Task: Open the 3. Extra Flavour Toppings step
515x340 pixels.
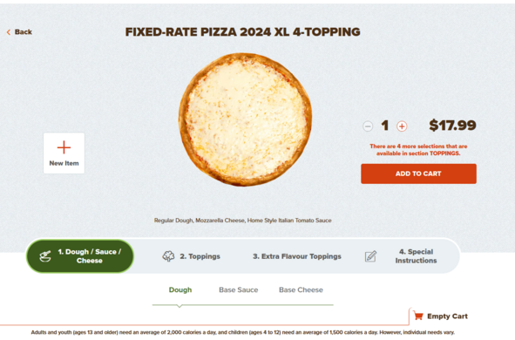Action: [297, 256]
